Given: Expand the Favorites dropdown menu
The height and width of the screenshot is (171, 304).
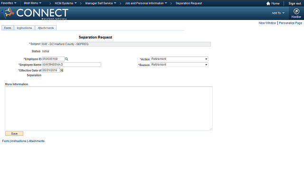Looking at the screenshot, I should click(9, 3).
